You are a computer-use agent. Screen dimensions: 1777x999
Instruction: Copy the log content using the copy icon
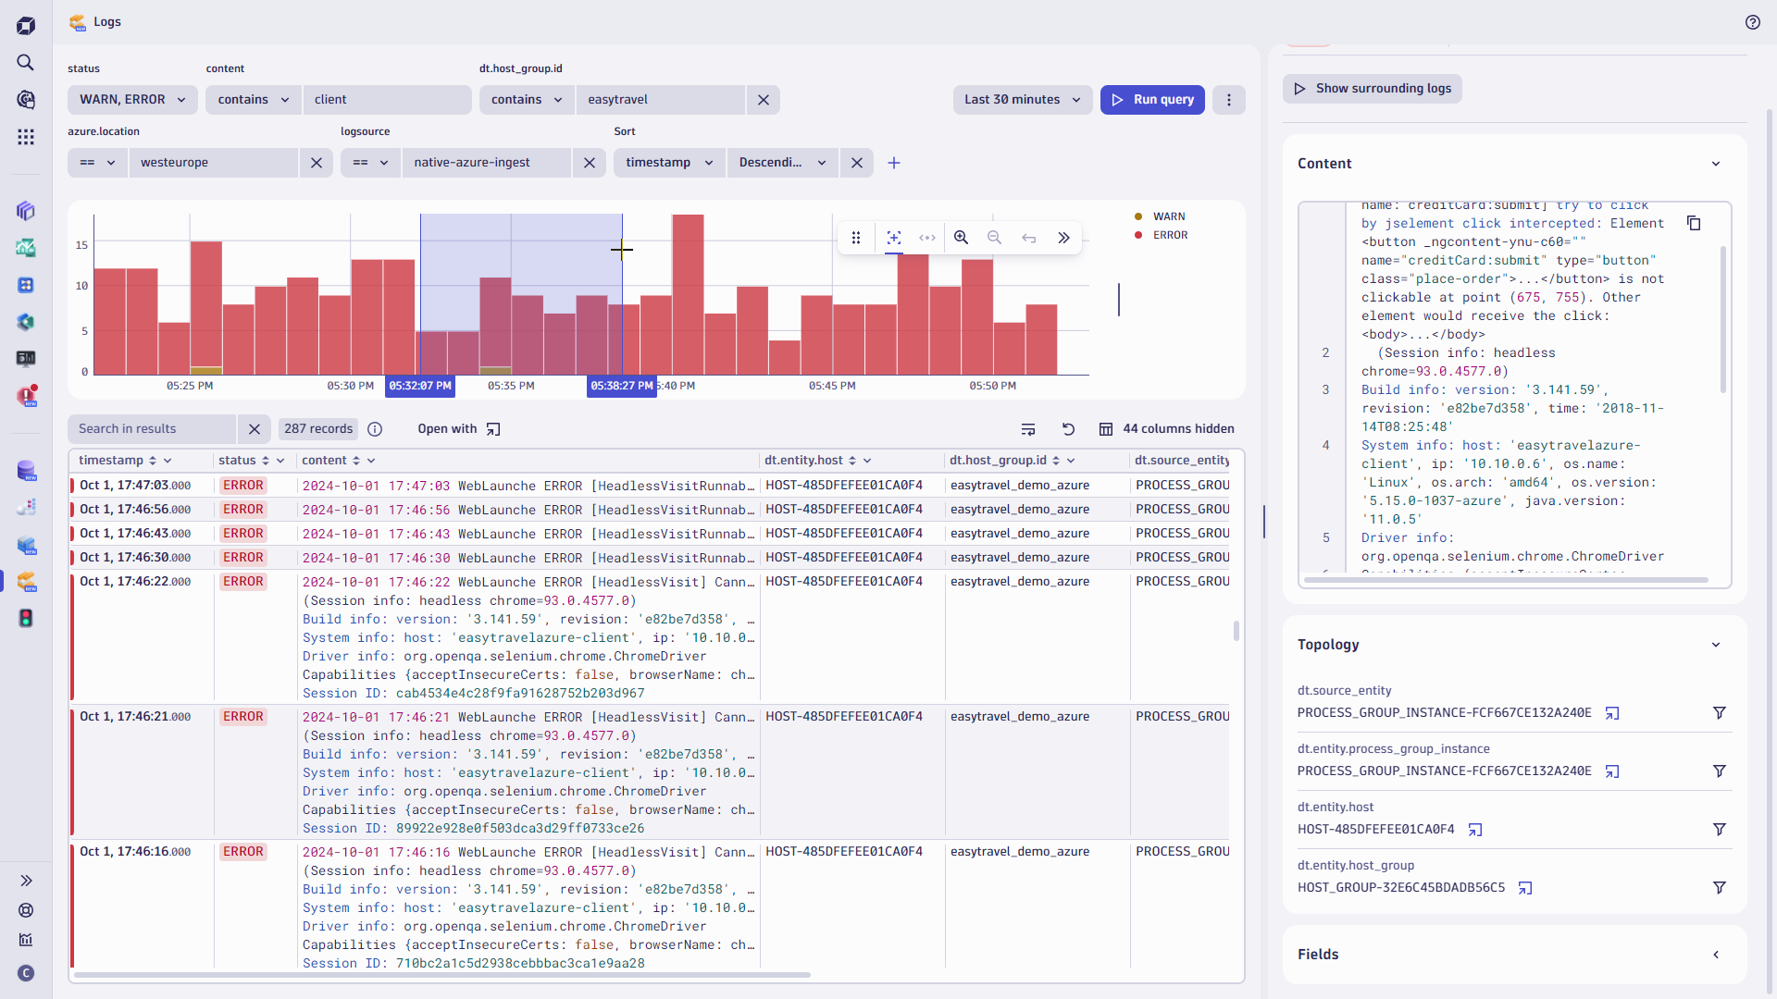pyautogui.click(x=1695, y=223)
